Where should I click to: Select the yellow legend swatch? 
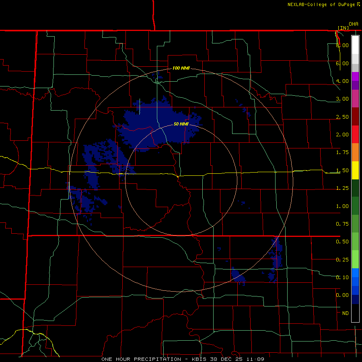pos(355,170)
